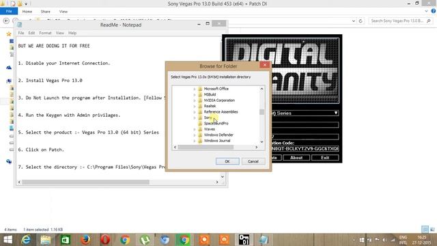Open the Windows Store taskbar icon
The height and width of the screenshot is (246, 437).
(66, 240)
